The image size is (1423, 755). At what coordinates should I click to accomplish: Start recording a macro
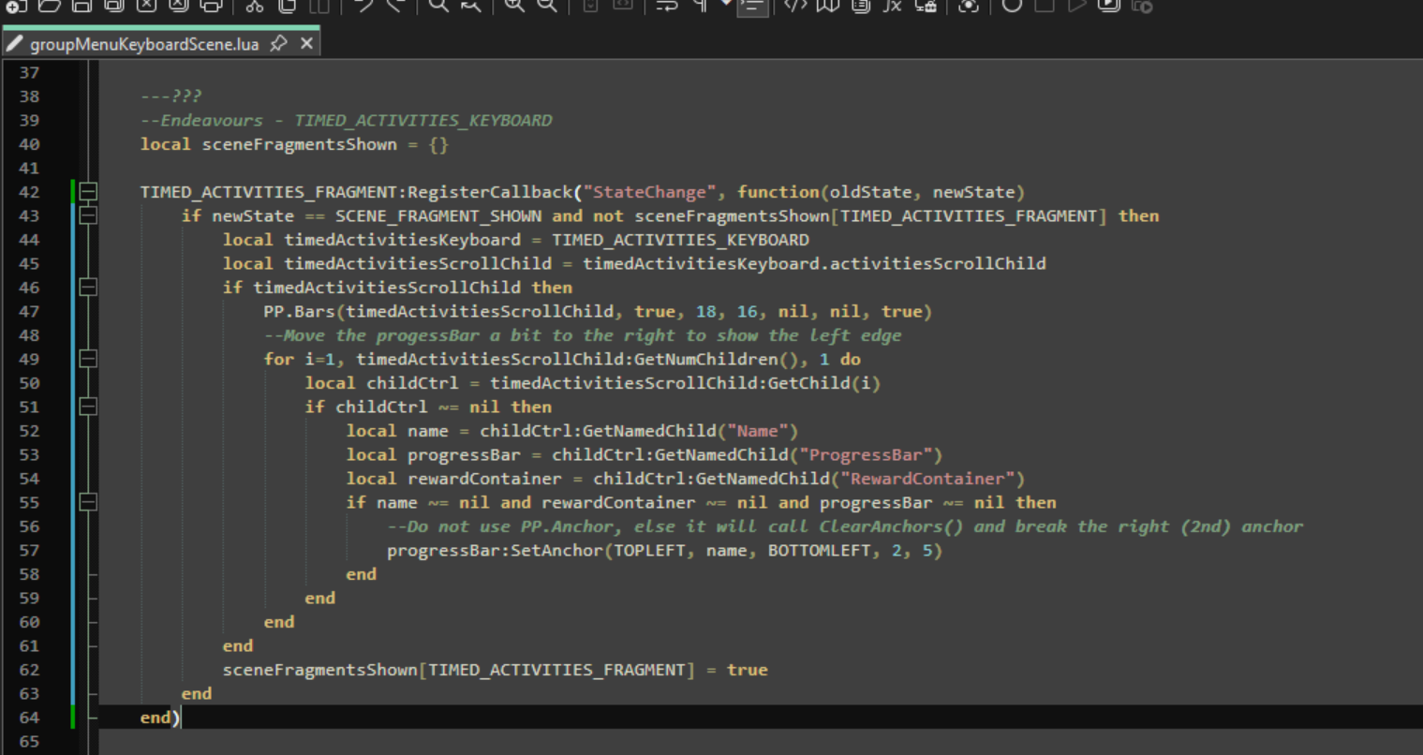[x=1012, y=5]
